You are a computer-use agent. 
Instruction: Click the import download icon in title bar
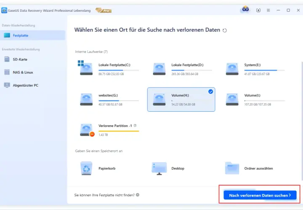click(258, 10)
